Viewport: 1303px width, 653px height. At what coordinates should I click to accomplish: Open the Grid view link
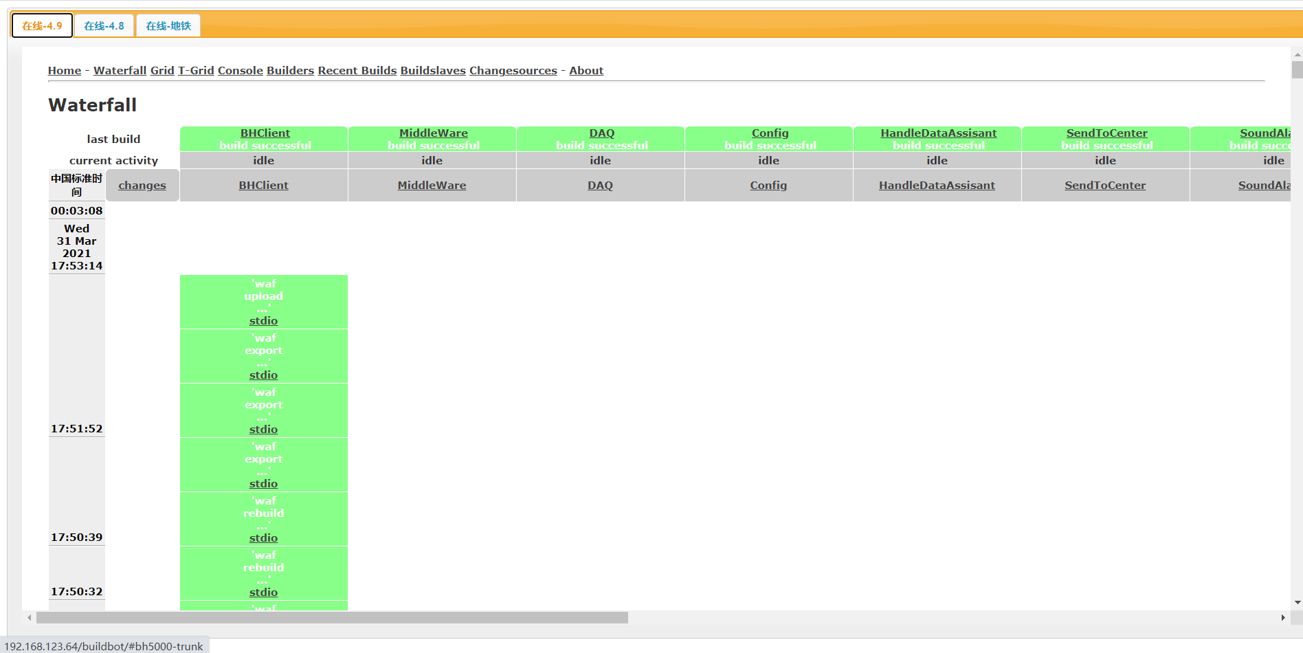click(162, 71)
